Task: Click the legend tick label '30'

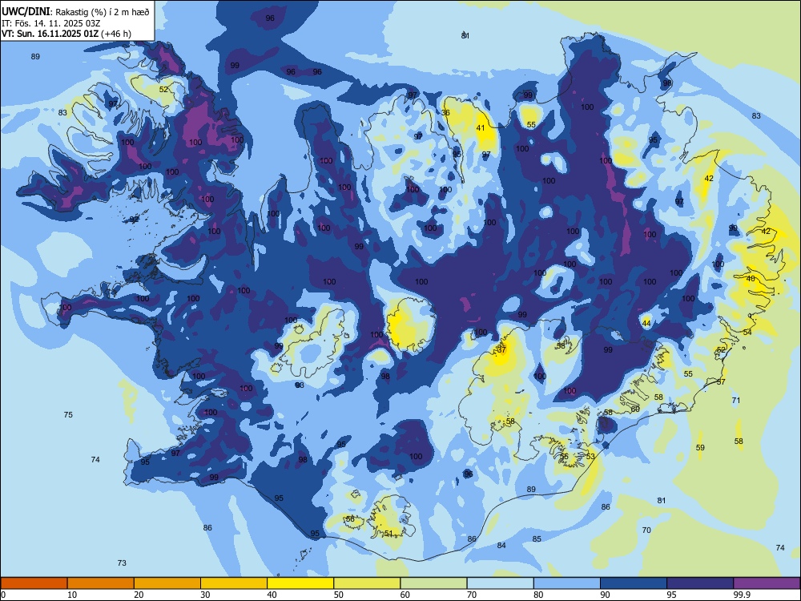Action: pos(205,595)
